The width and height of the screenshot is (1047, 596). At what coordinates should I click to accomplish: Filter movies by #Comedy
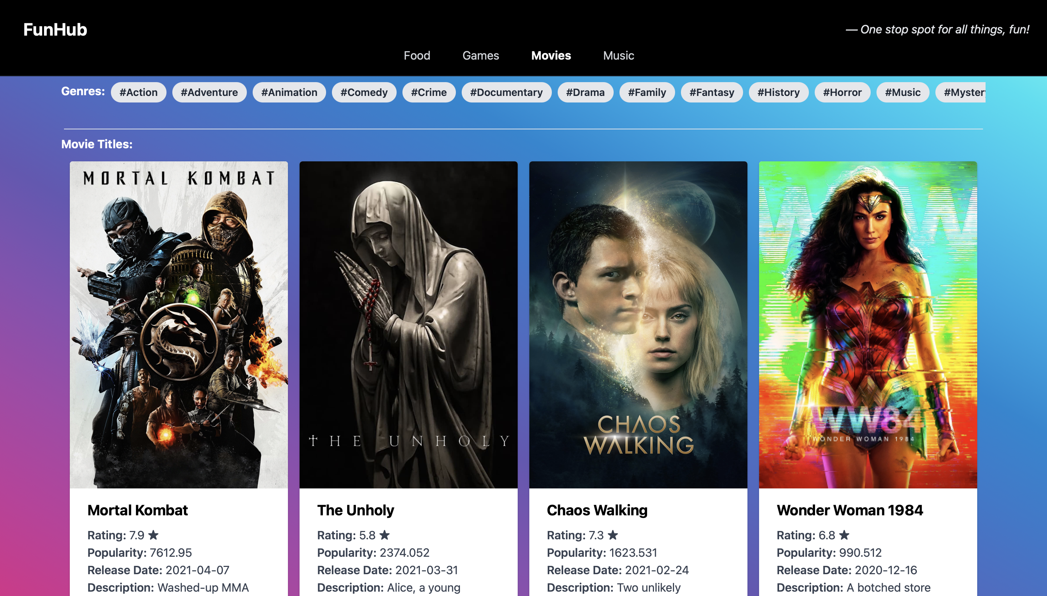point(364,93)
